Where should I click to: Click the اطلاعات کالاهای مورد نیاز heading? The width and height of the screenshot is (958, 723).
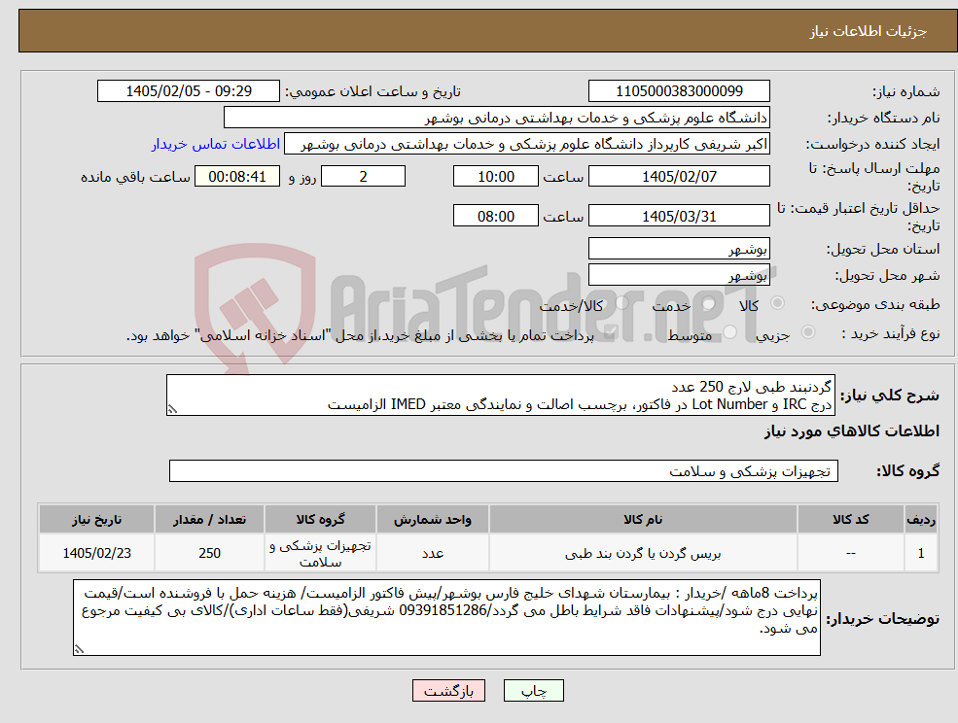tap(852, 431)
